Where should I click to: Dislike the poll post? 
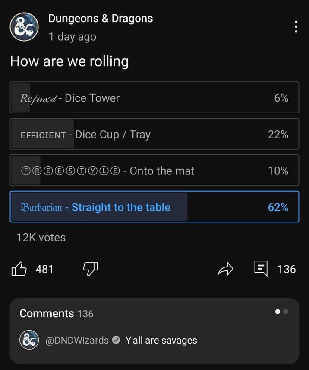89,269
